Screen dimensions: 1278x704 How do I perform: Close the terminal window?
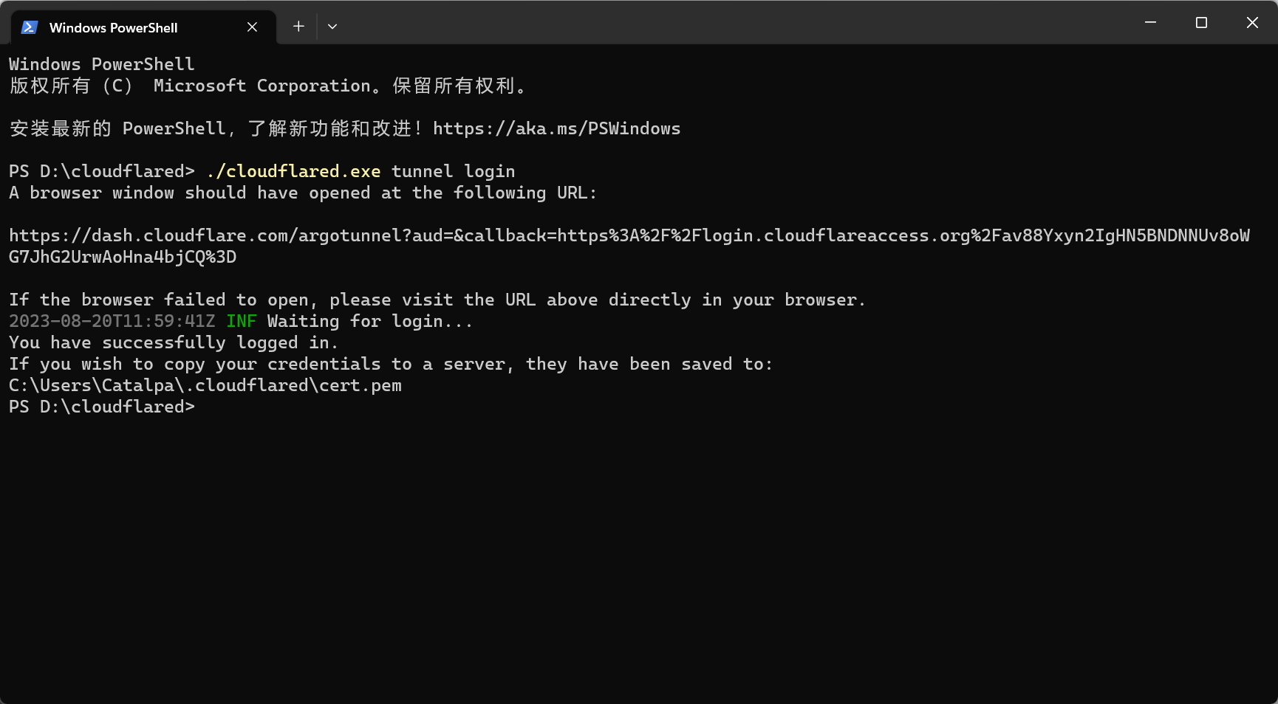tap(1252, 23)
